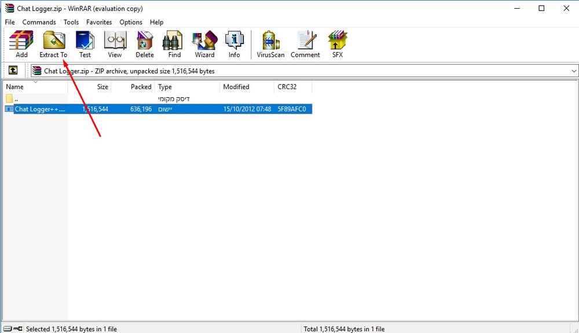Screen dimensions: 579x333
Task: Add an archive Comment
Action: tap(305, 44)
